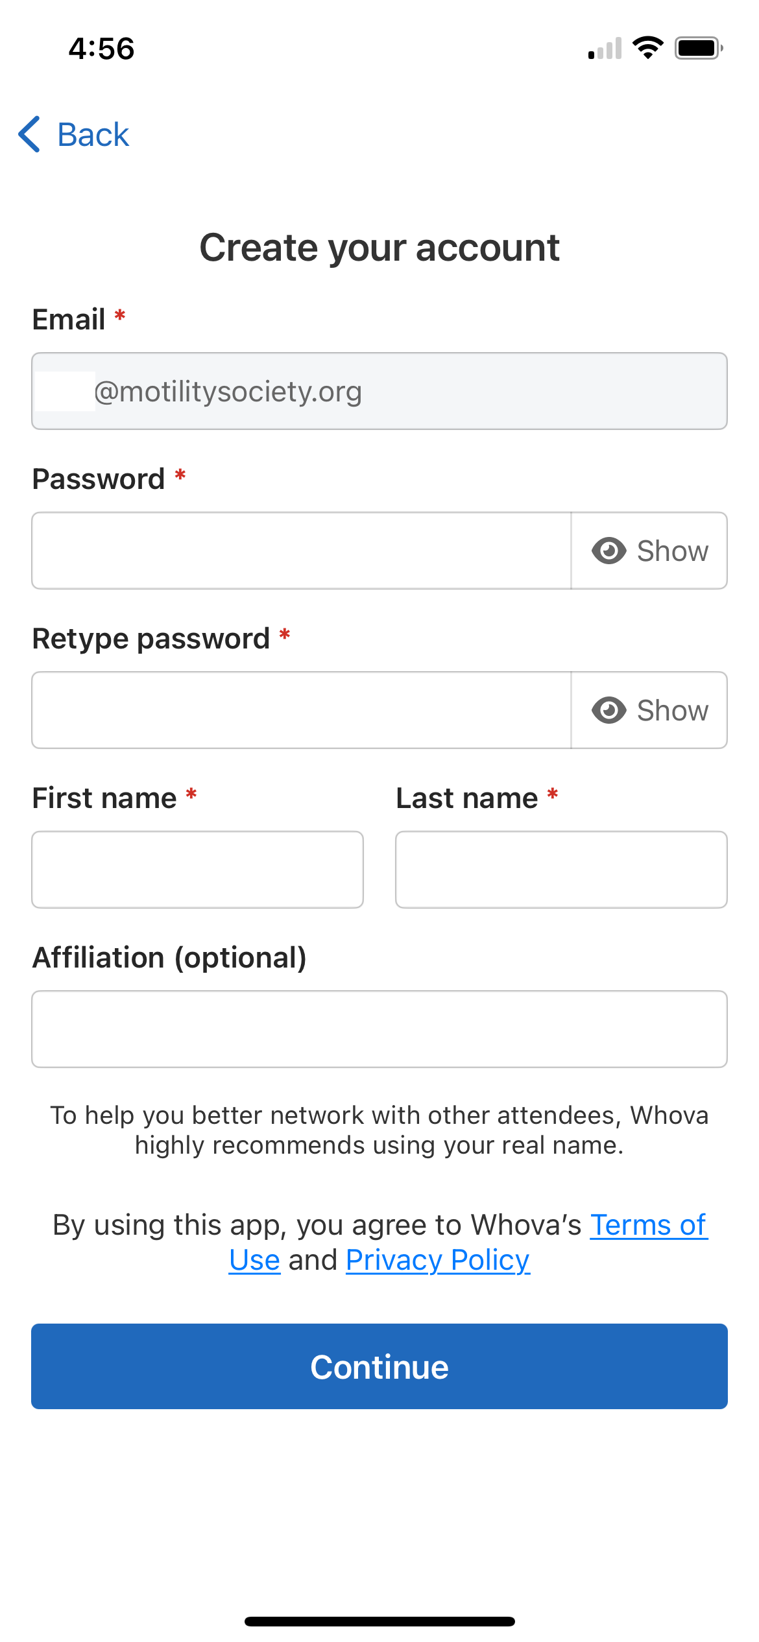The image size is (759, 1642).
Task: Tap the Back chevron arrow icon
Action: click(x=30, y=135)
